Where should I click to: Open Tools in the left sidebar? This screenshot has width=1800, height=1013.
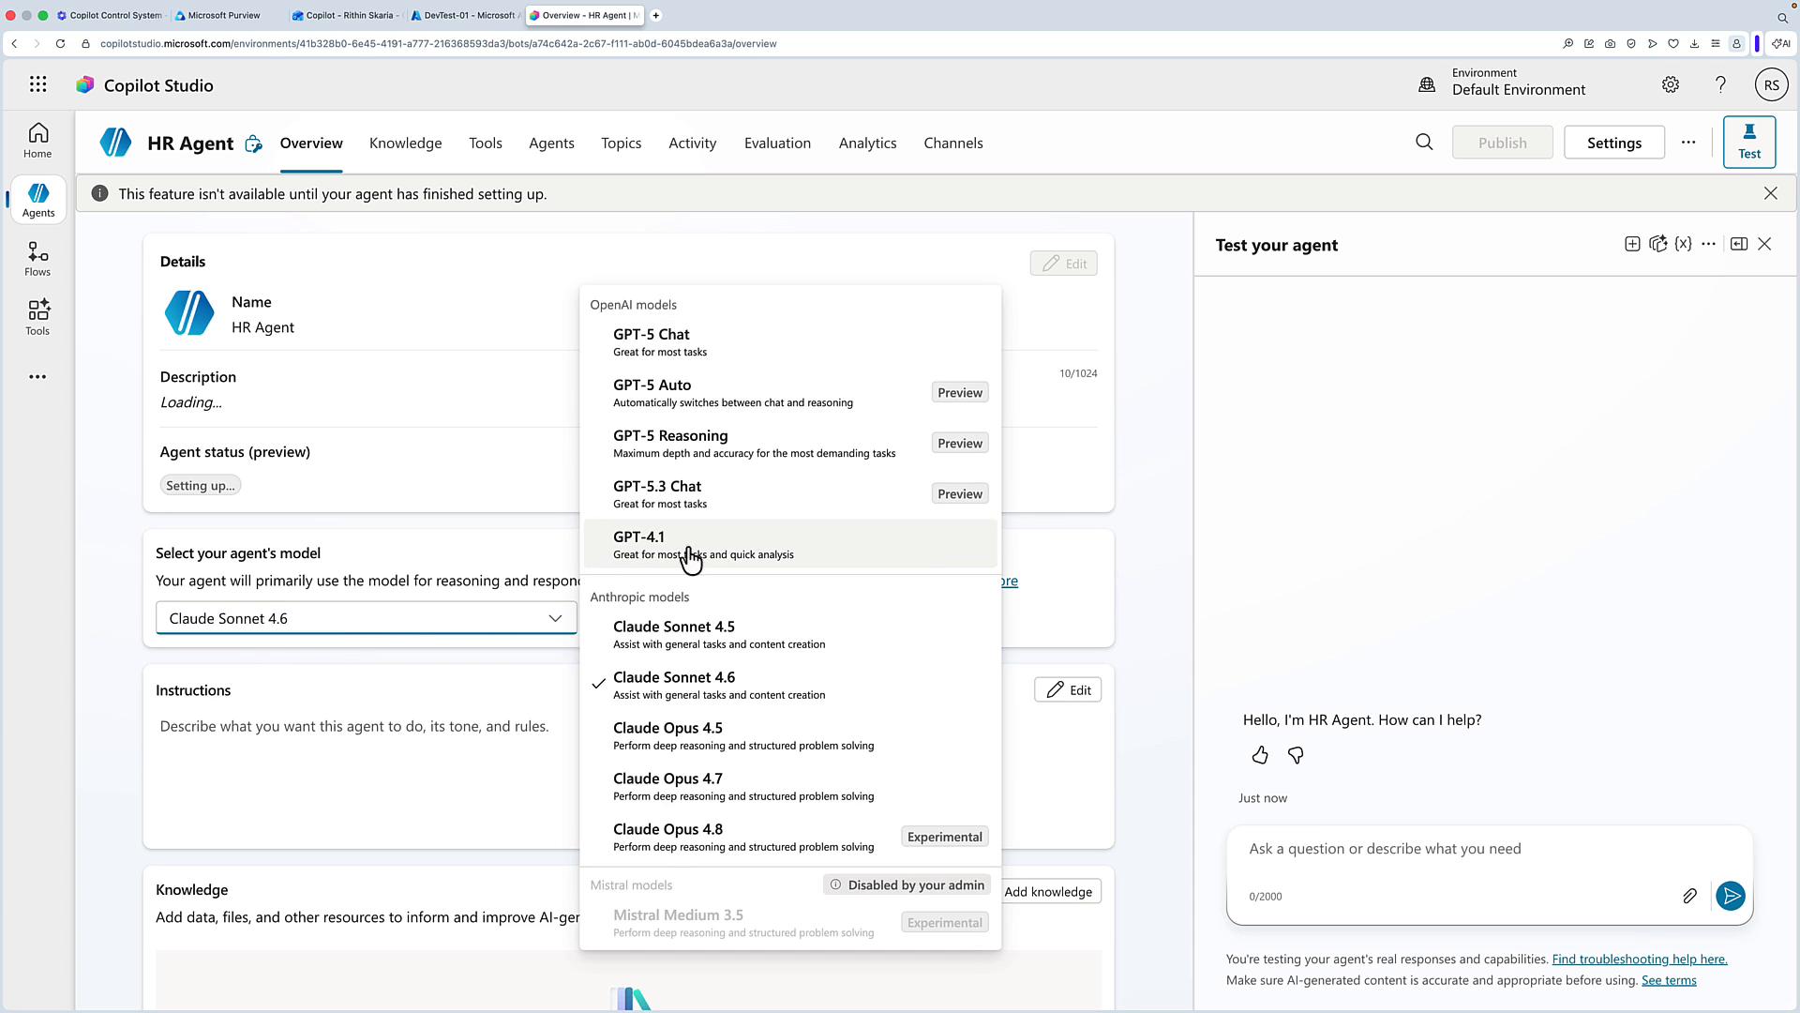(x=37, y=318)
